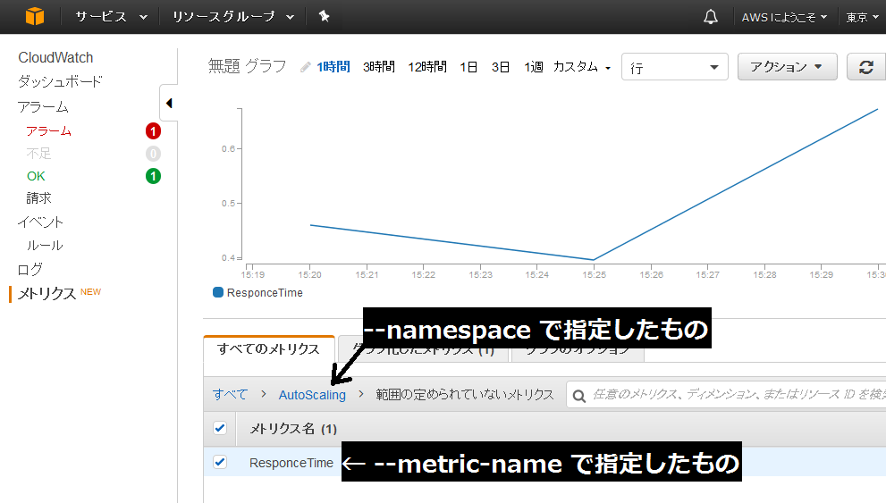Open the アクション dropdown button
Viewport: 886px width, 503px height.
tap(787, 67)
